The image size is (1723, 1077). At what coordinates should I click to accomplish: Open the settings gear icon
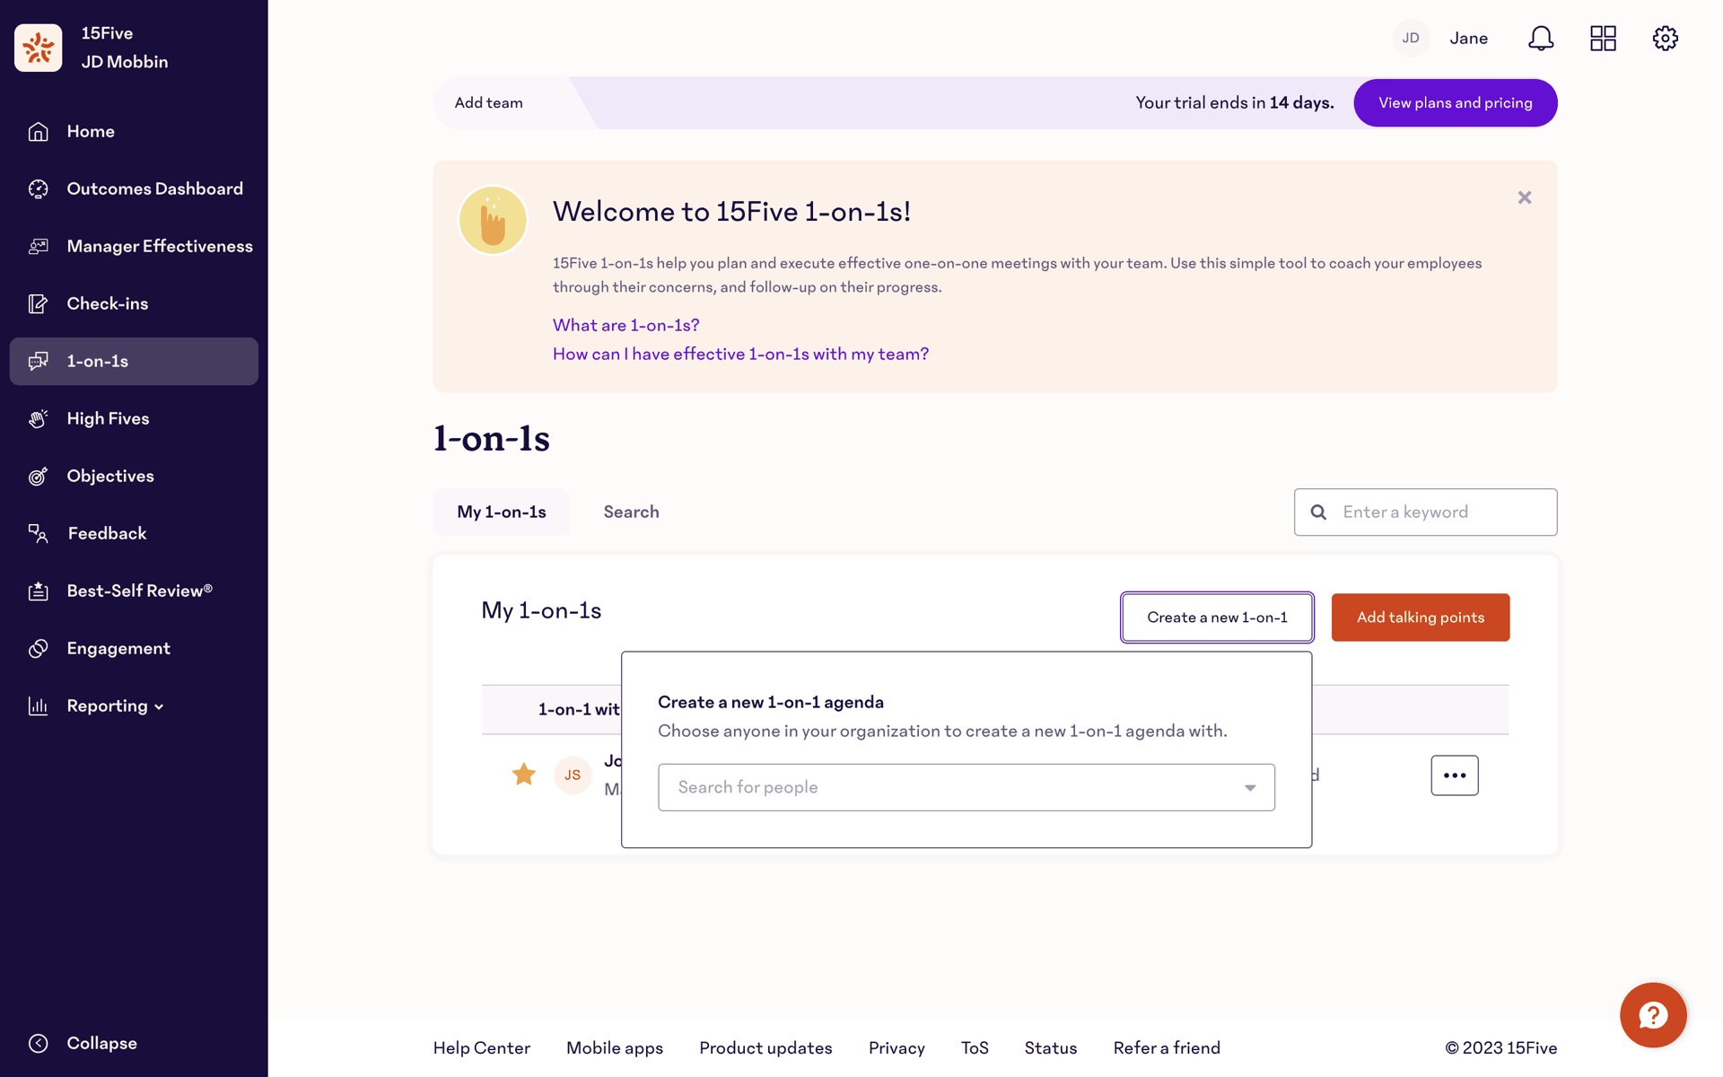(1666, 38)
